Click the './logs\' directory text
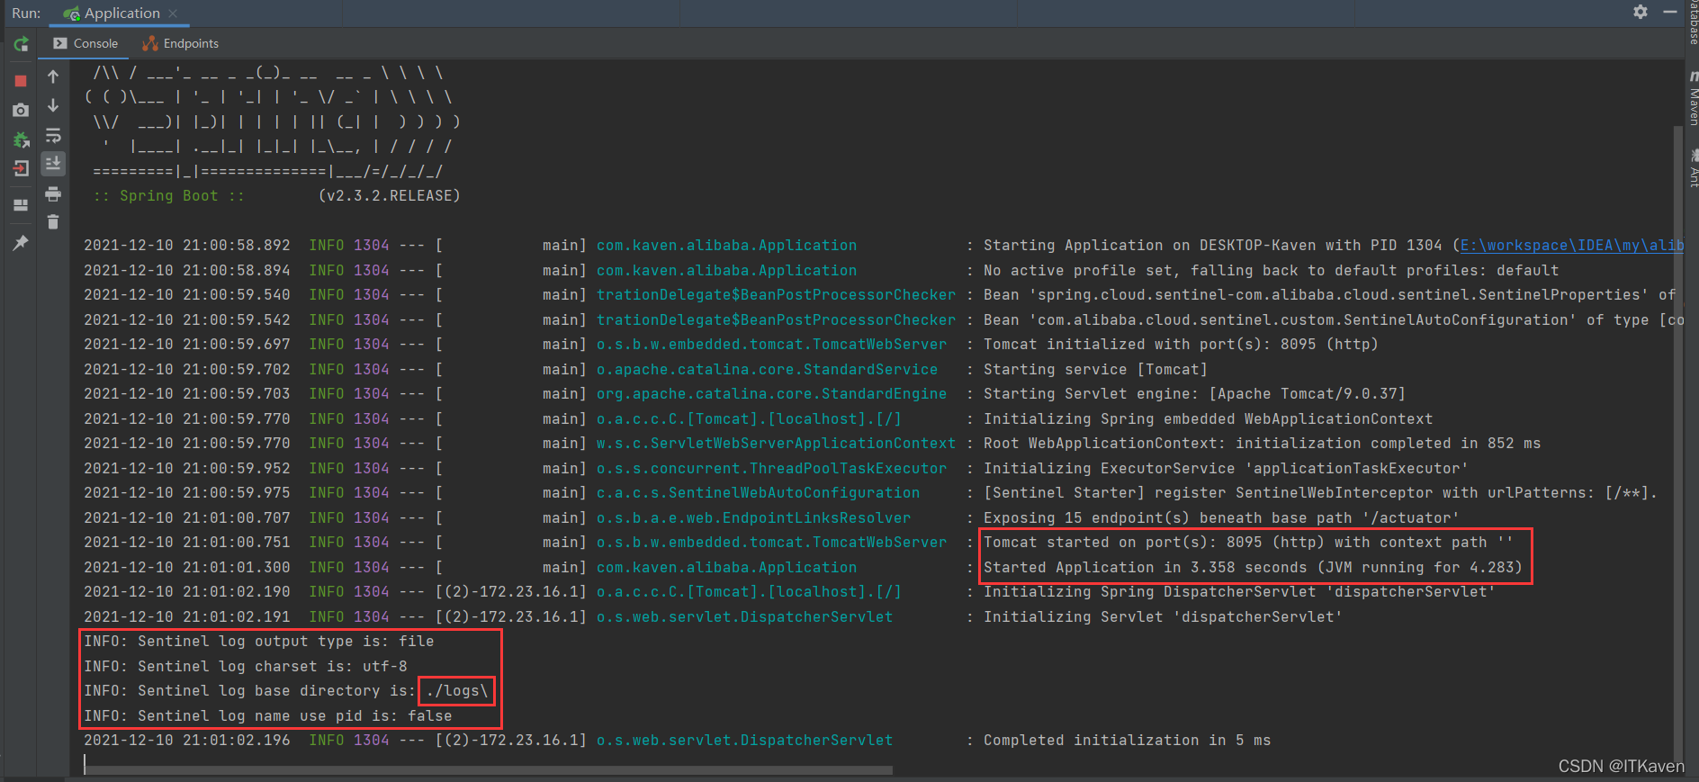Image resolution: width=1699 pixels, height=782 pixels. click(x=457, y=691)
